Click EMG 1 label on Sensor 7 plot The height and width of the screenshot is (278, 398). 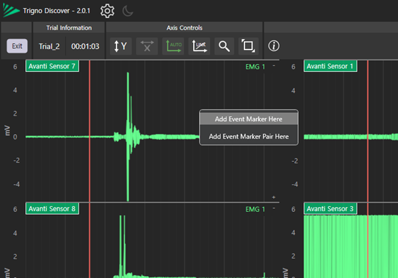click(x=255, y=67)
